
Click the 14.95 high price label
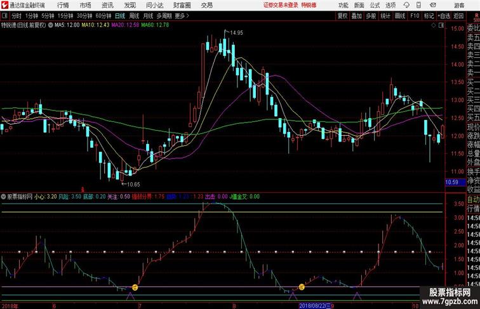tap(236, 33)
